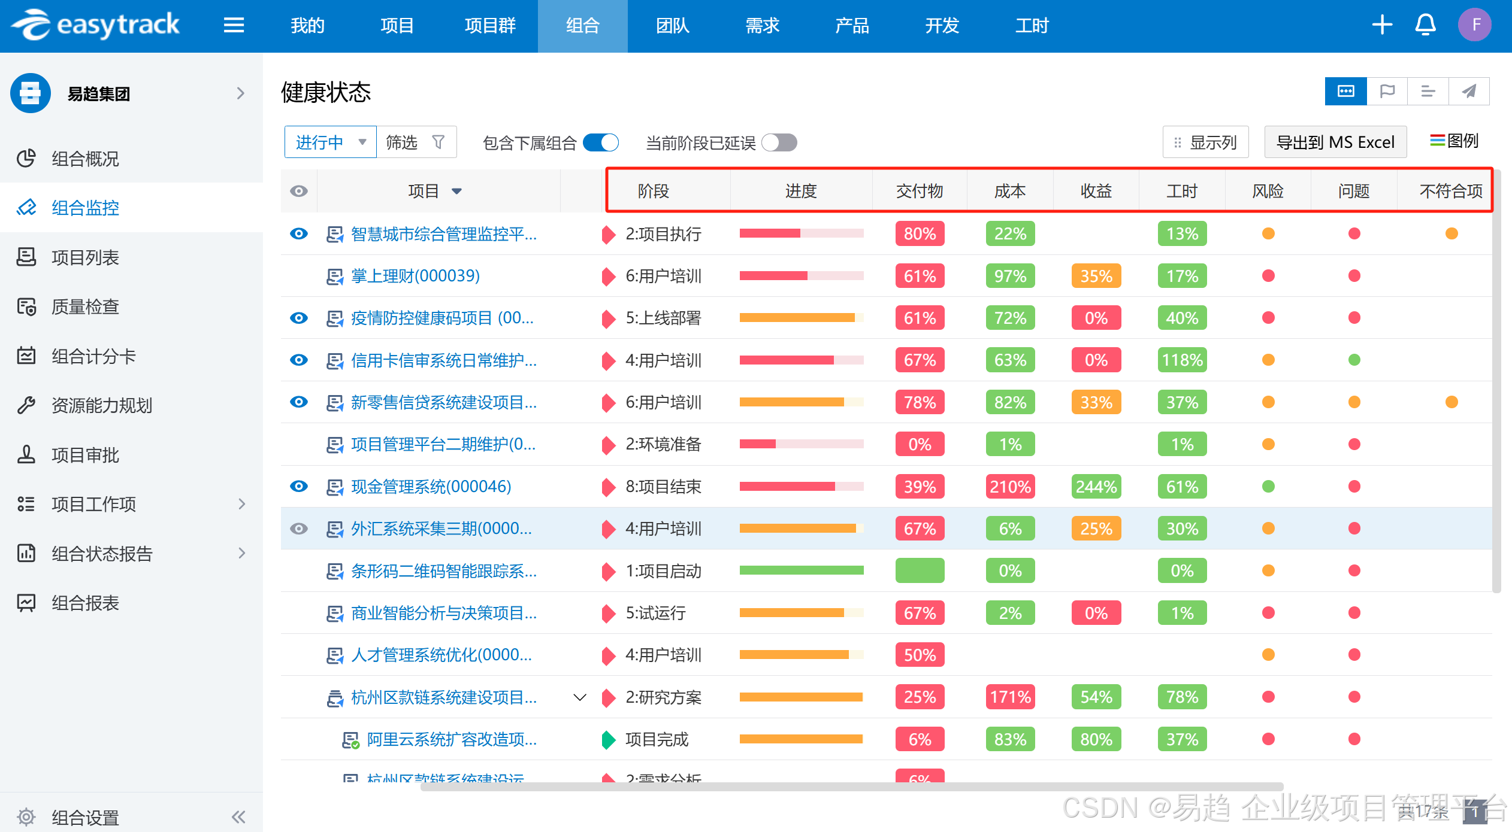The width and height of the screenshot is (1512, 832).
Task: Open the hamburger menu icon
Action: [234, 25]
